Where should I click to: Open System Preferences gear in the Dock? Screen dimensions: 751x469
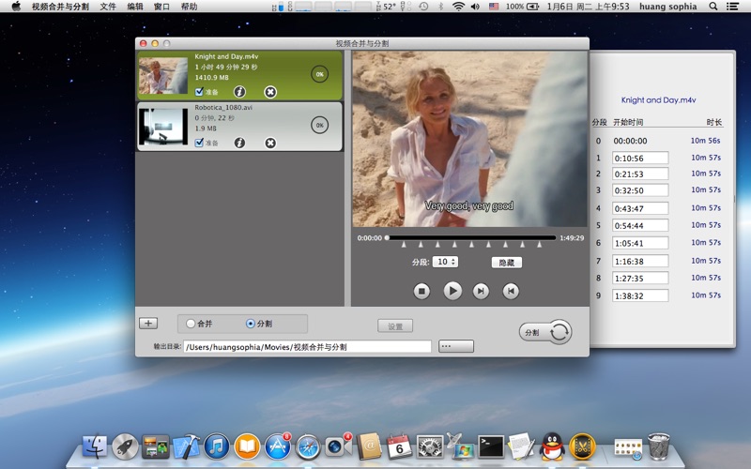pyautogui.click(x=430, y=447)
